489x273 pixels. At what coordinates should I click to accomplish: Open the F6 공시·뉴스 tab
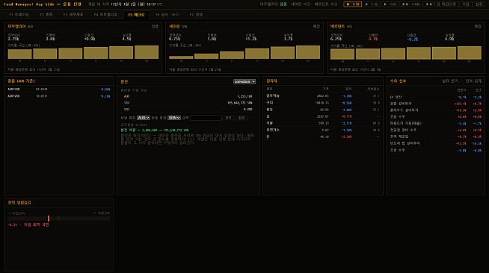(167, 15)
